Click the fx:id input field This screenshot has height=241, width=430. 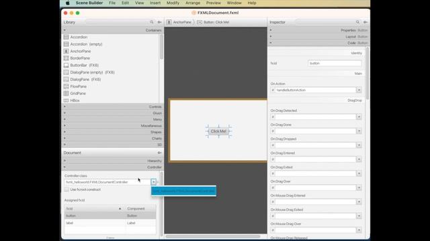pyautogui.click(x=335, y=63)
